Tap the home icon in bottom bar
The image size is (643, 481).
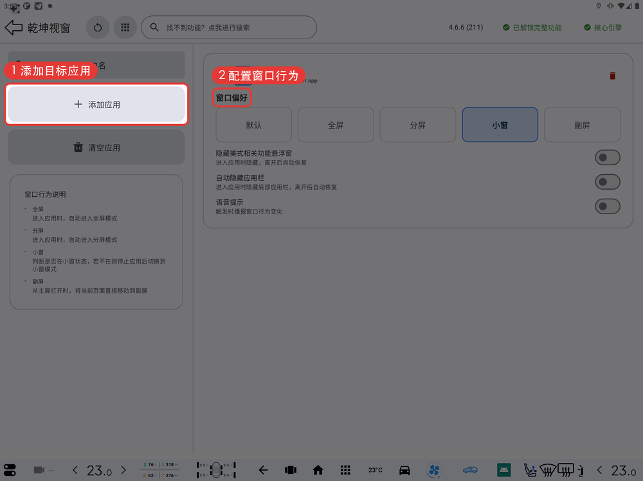(318, 470)
